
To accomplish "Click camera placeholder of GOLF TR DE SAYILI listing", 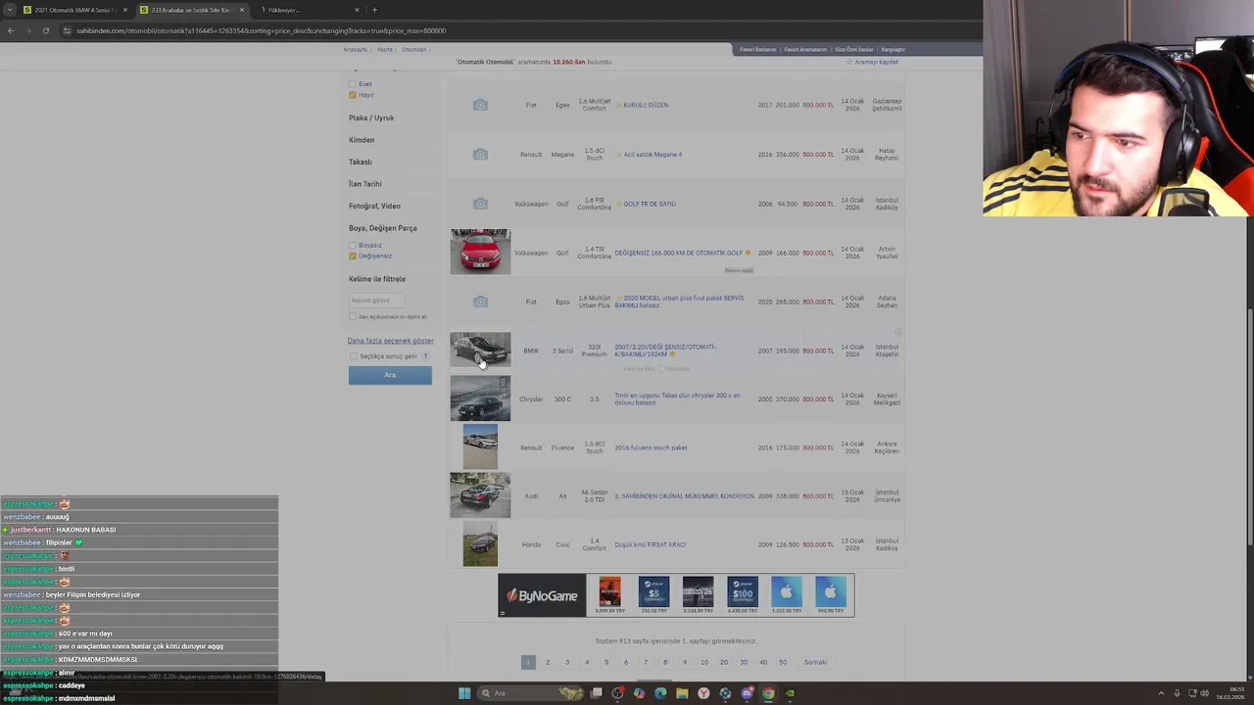I will tap(480, 204).
